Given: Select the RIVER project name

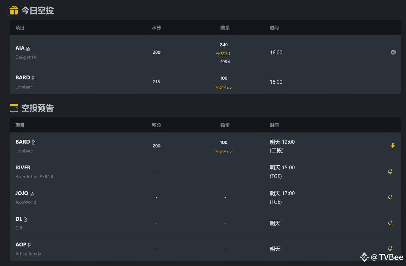Looking at the screenshot, I should click(23, 168).
